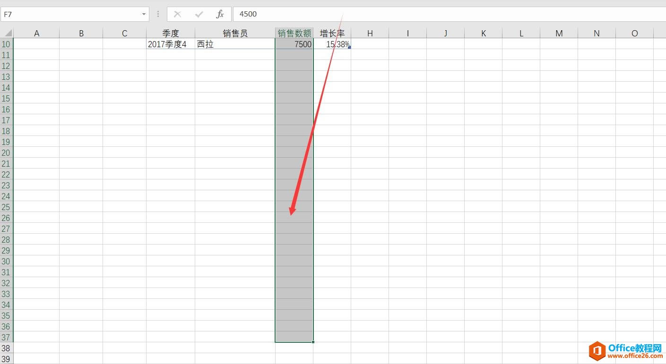Click the Cancel (X) icon beside formula bar
Screen dimensions: 666x364
point(177,14)
